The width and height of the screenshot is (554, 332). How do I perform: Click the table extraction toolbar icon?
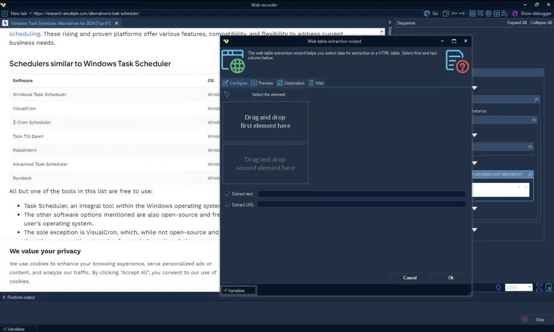coord(496,13)
